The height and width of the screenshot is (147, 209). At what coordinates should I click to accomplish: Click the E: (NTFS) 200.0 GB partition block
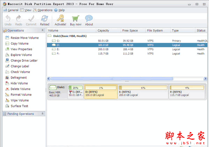[x=143, y=92]
